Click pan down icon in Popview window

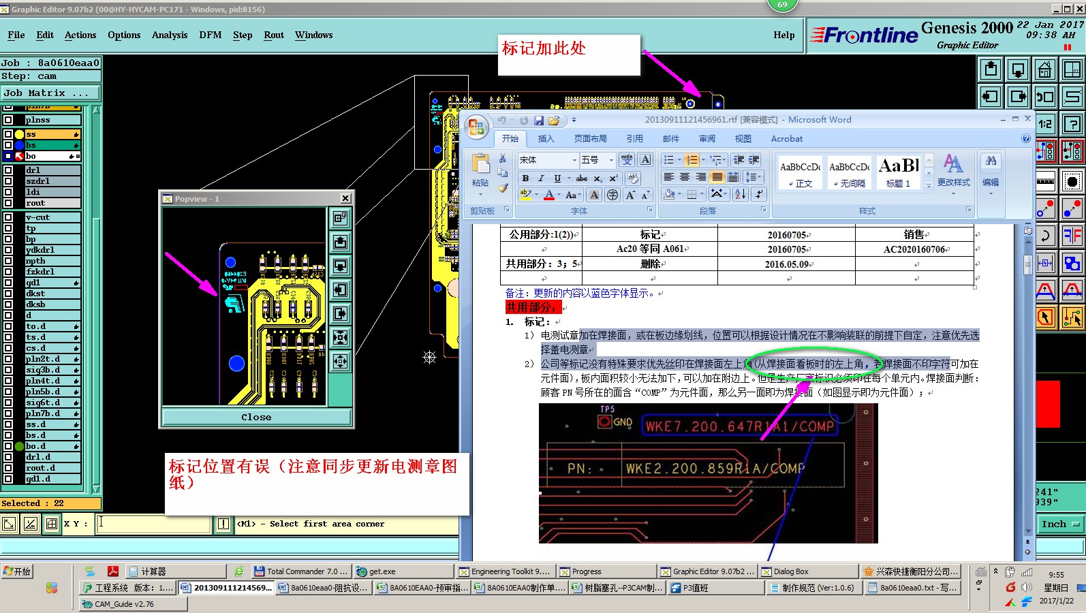coord(341,266)
